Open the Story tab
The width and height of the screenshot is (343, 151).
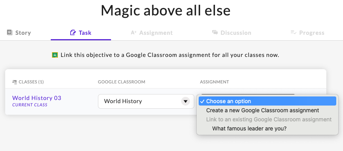click(x=19, y=33)
